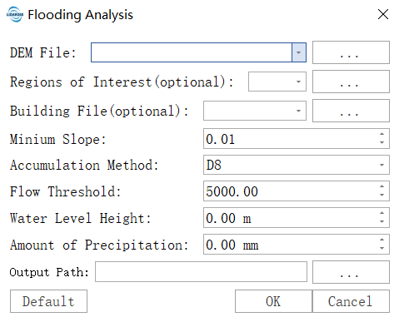Screen dimensions: 399x322
Task: Open the Accumulation Method D8 dropdown
Action: pyautogui.click(x=296, y=165)
